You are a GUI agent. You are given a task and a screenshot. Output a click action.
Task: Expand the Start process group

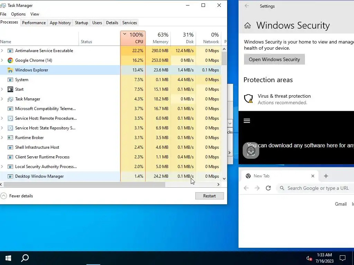[x=2, y=89]
